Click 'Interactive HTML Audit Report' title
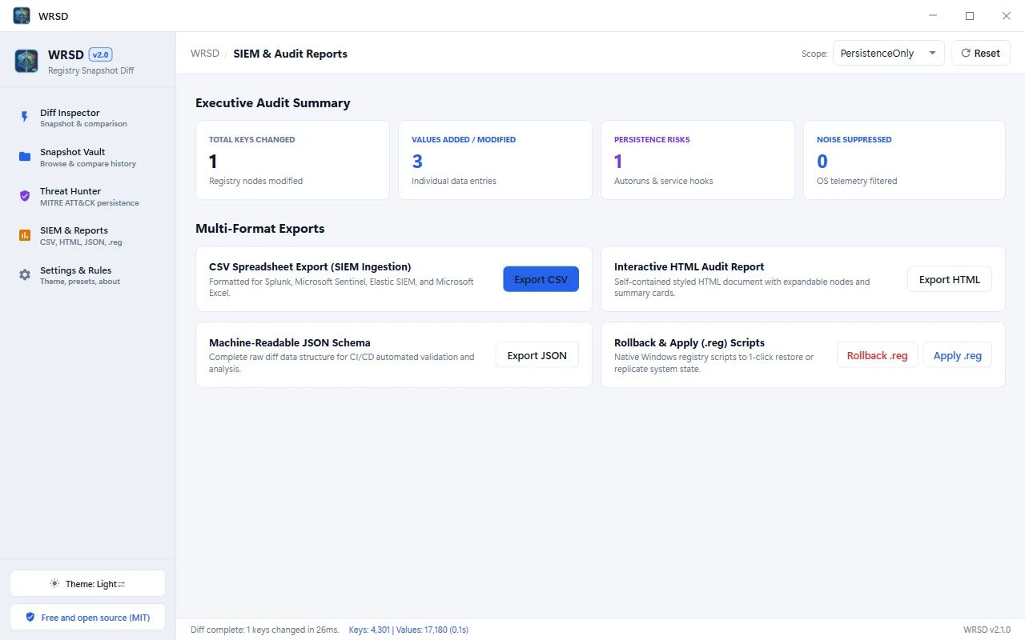 689,266
